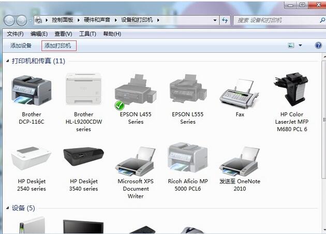Click the search magnifier icon
This screenshot has height=234, width=326.
point(322,20)
